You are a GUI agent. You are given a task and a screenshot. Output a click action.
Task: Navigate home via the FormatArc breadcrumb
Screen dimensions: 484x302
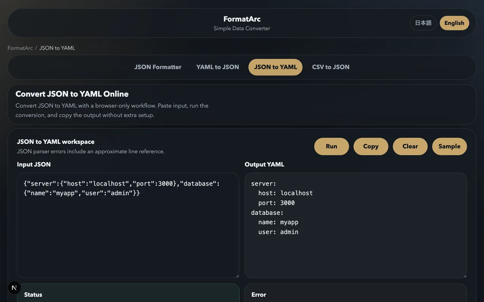click(20, 48)
